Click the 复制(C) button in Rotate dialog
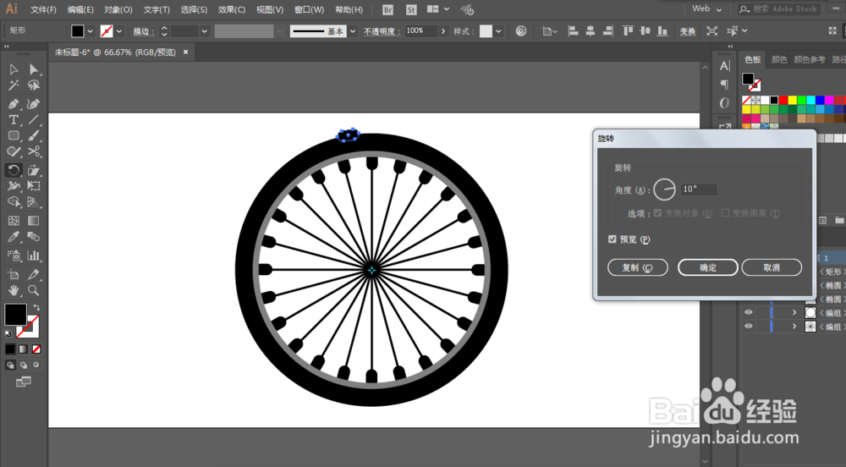The width and height of the screenshot is (846, 467). tap(638, 267)
